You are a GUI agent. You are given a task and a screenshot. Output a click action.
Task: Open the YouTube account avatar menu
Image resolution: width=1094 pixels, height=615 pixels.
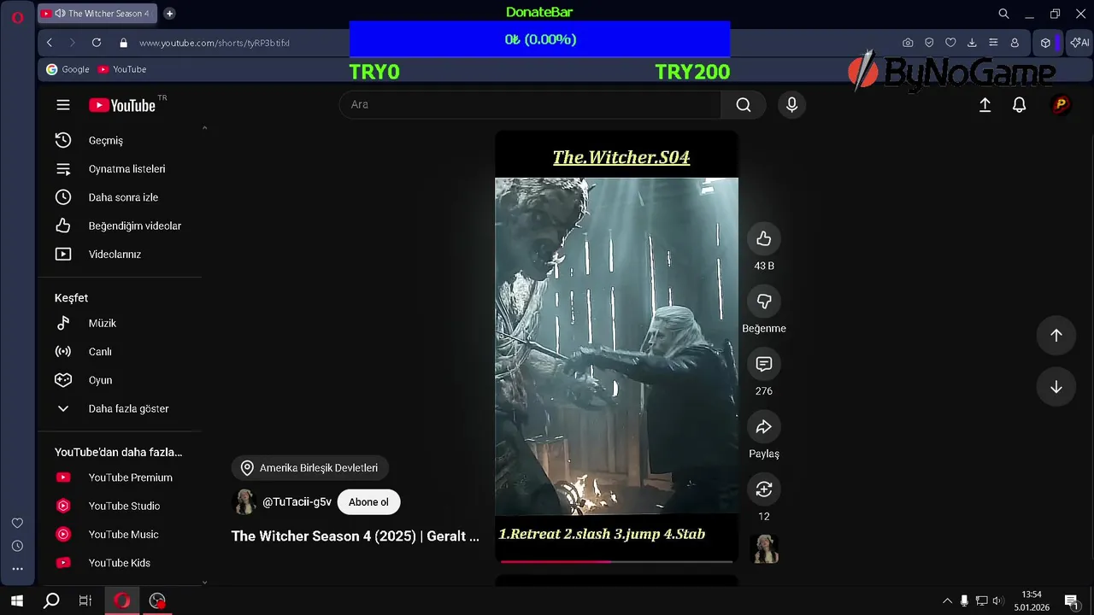1060,104
